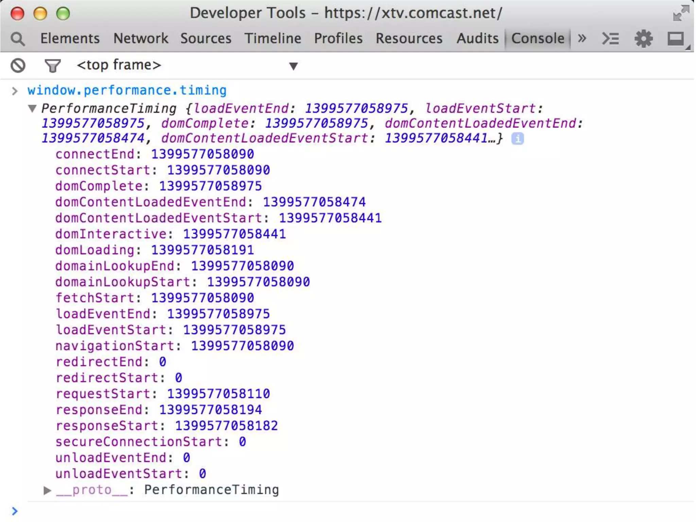696x522 pixels.
Task: Enter fullscreen with the top-right arrows icon
Action: (x=681, y=13)
